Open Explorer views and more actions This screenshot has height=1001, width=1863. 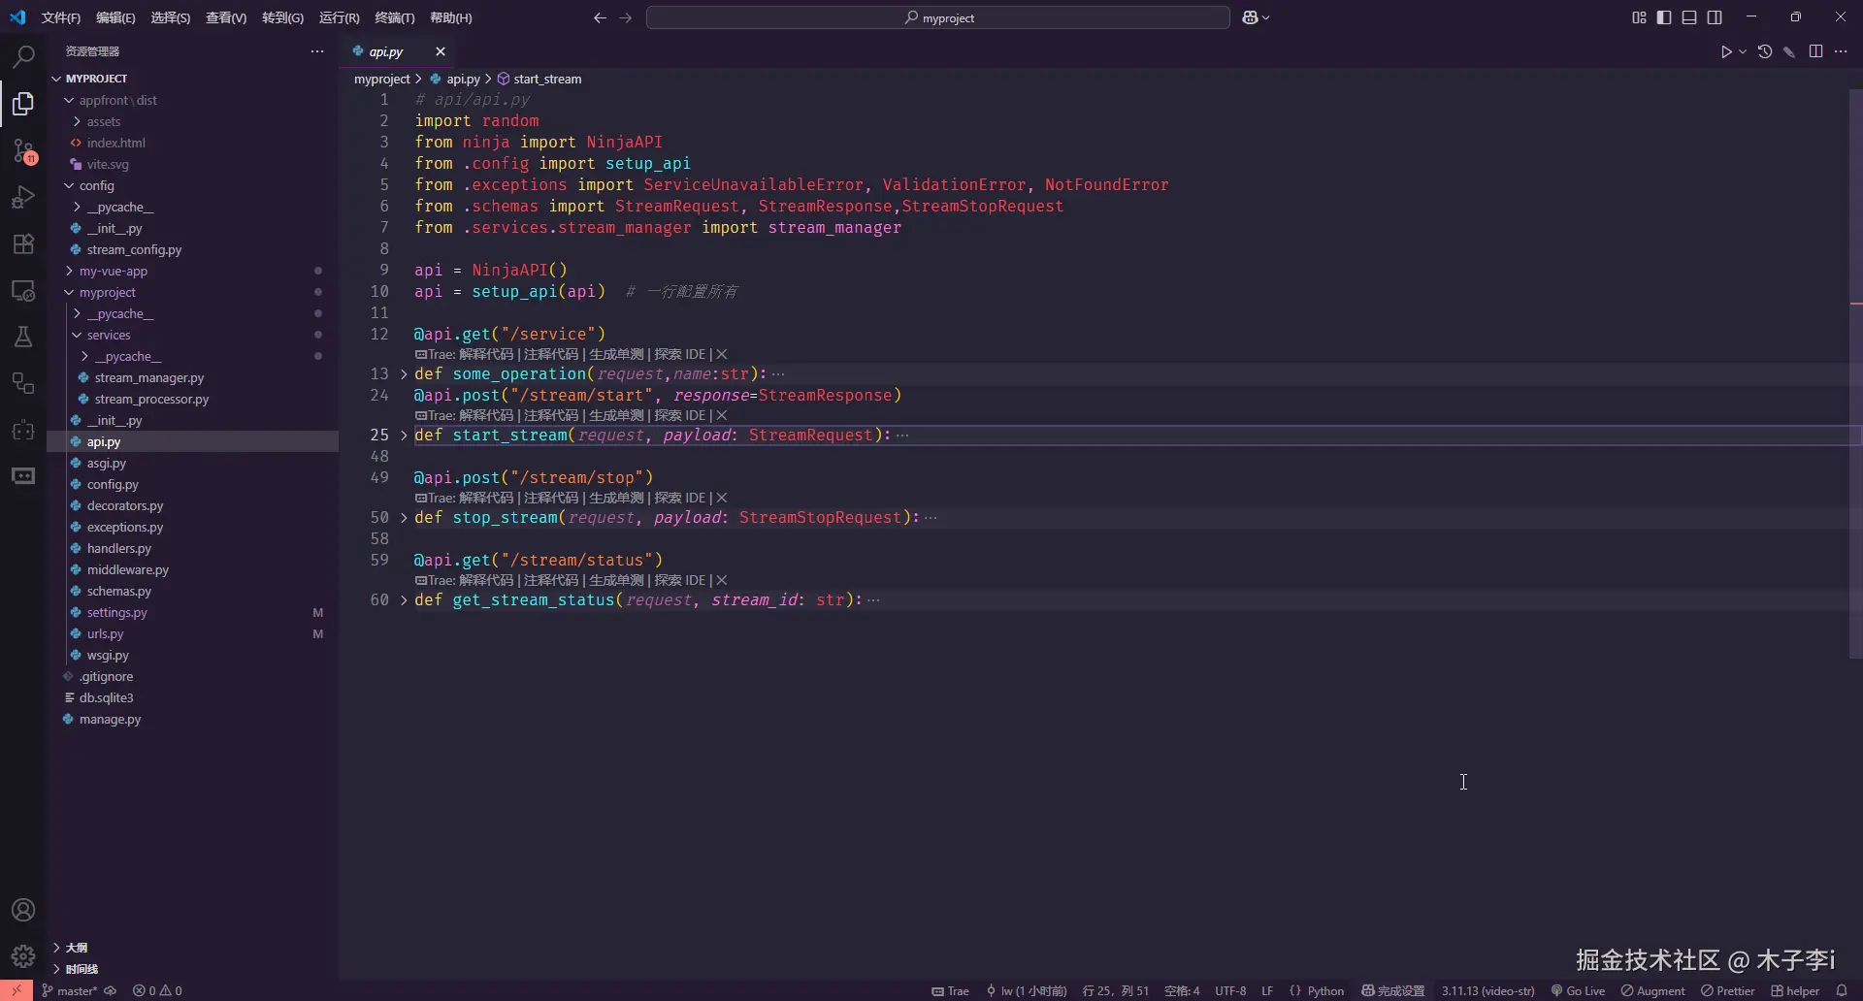pos(317,51)
